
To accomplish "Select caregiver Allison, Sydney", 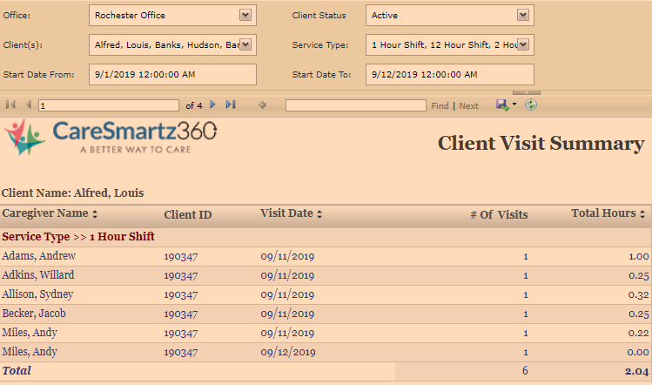I will [x=37, y=294].
